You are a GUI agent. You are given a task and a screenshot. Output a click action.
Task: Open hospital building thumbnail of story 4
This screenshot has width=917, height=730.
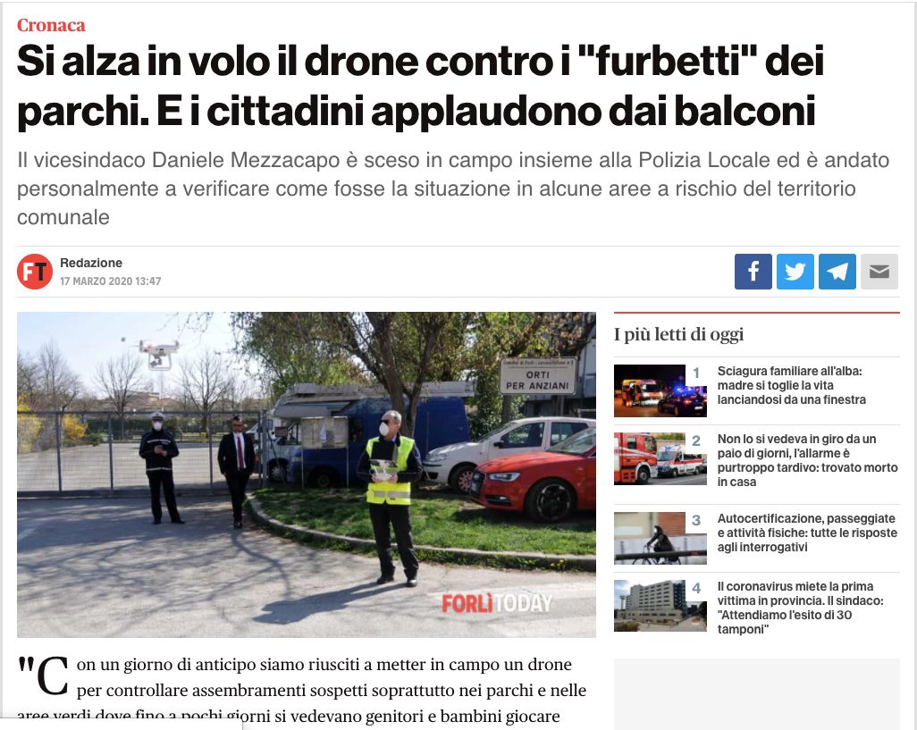660,606
